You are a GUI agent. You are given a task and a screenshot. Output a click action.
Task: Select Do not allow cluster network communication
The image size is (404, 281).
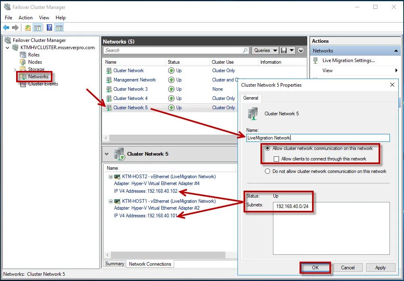pos(268,171)
